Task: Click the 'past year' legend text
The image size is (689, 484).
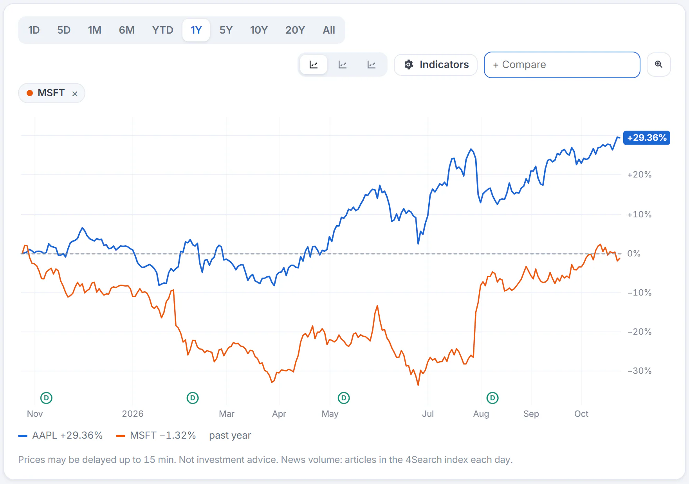Action: pyautogui.click(x=230, y=436)
